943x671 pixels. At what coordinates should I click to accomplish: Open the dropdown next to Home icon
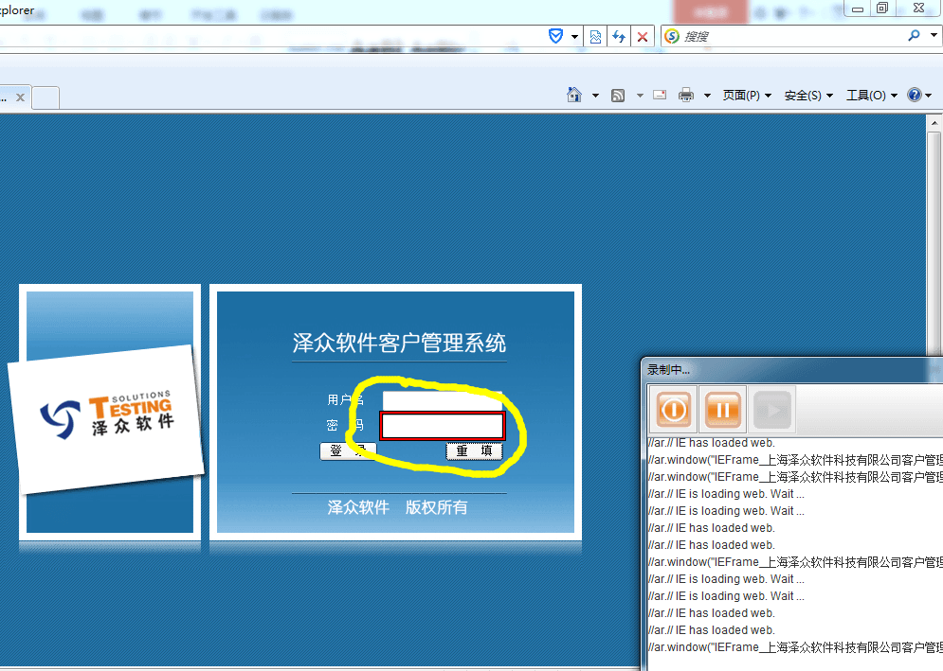tap(595, 96)
